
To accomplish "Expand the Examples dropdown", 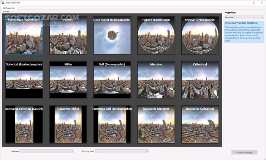I will (47, 151).
